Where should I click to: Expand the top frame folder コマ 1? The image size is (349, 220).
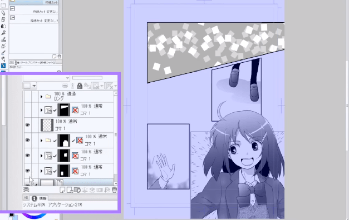(42, 110)
